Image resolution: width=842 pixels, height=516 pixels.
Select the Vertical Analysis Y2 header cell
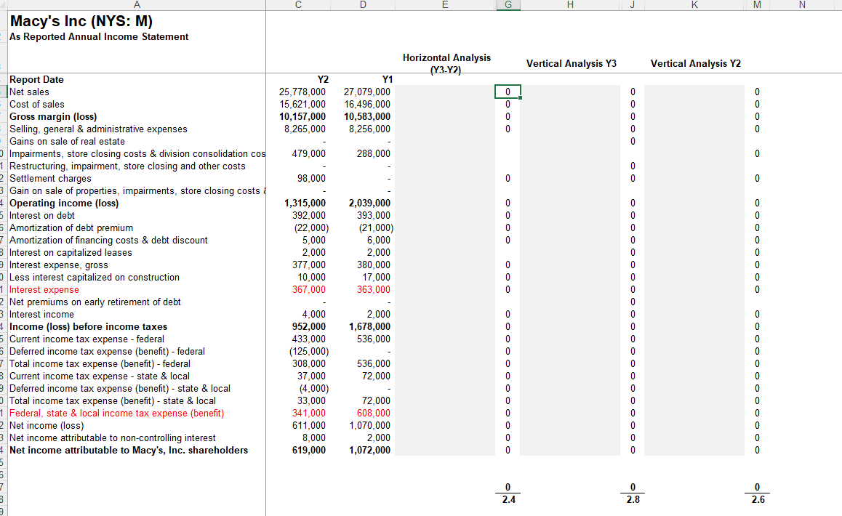(x=695, y=64)
